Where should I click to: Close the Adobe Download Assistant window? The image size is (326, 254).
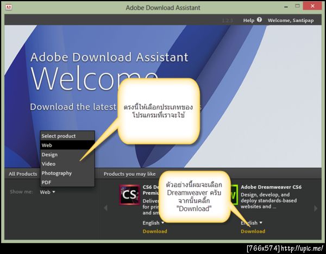point(312,6)
